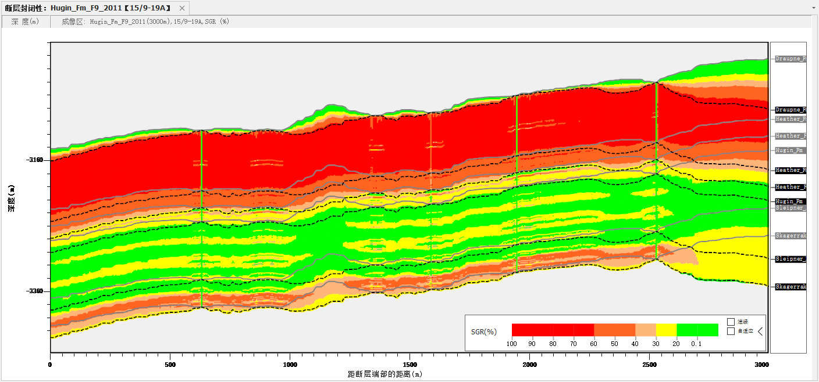Screen dimensions: 819x382
Task: Click the -3160 depth axis label
Action: 34,160
